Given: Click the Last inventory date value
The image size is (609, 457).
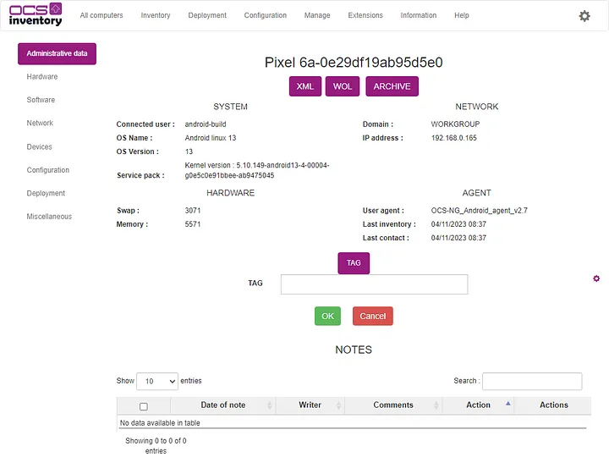Looking at the screenshot, I should 458,224.
